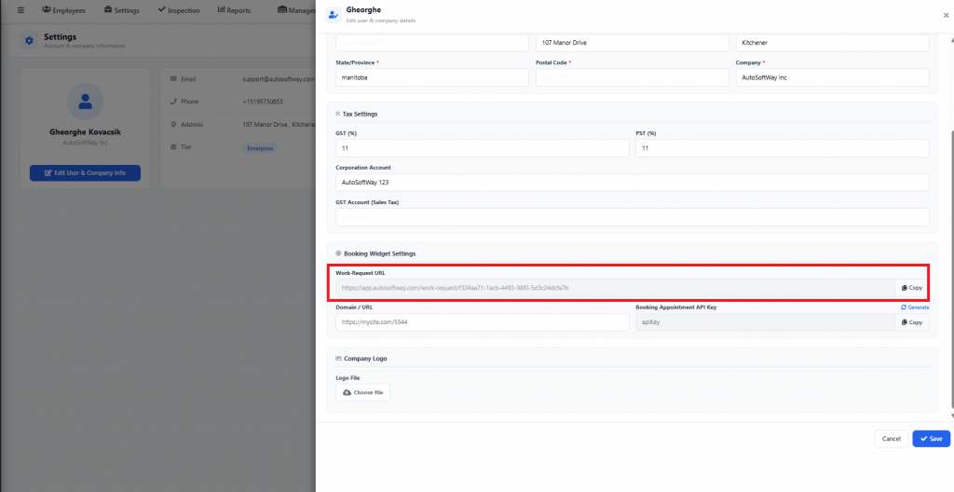The image size is (954, 492).
Task: Open the Employees menu
Action: [x=63, y=10]
